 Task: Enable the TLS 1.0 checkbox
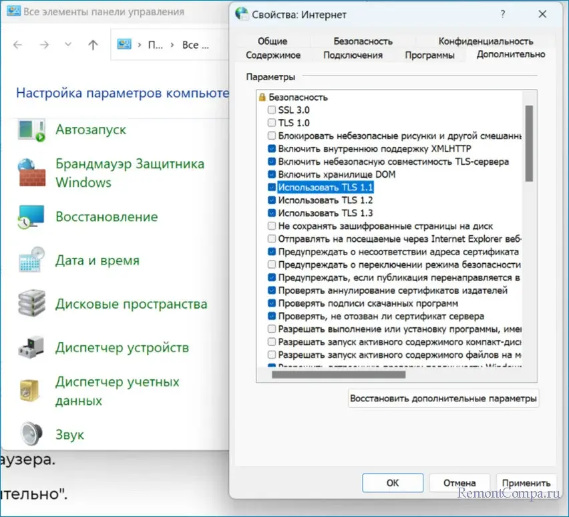click(x=272, y=123)
